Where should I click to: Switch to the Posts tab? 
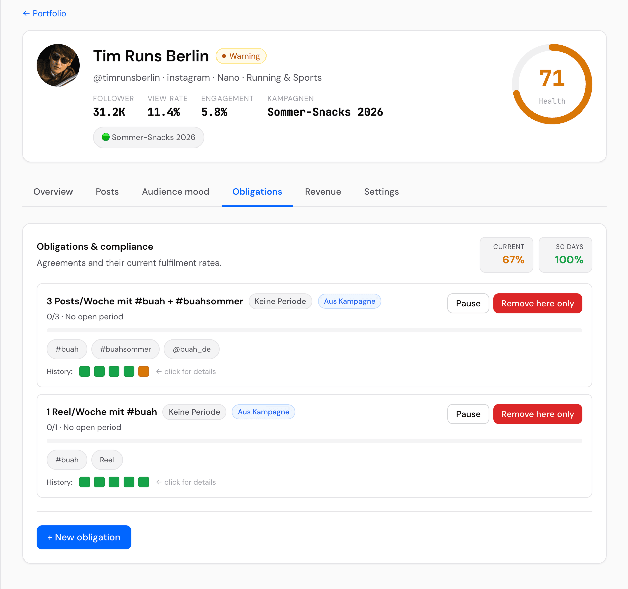107,192
